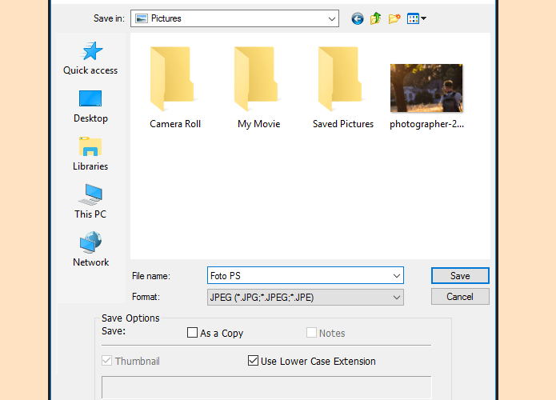Image resolution: width=556 pixels, height=400 pixels.
Task: Go up one folder level
Action: (375, 18)
